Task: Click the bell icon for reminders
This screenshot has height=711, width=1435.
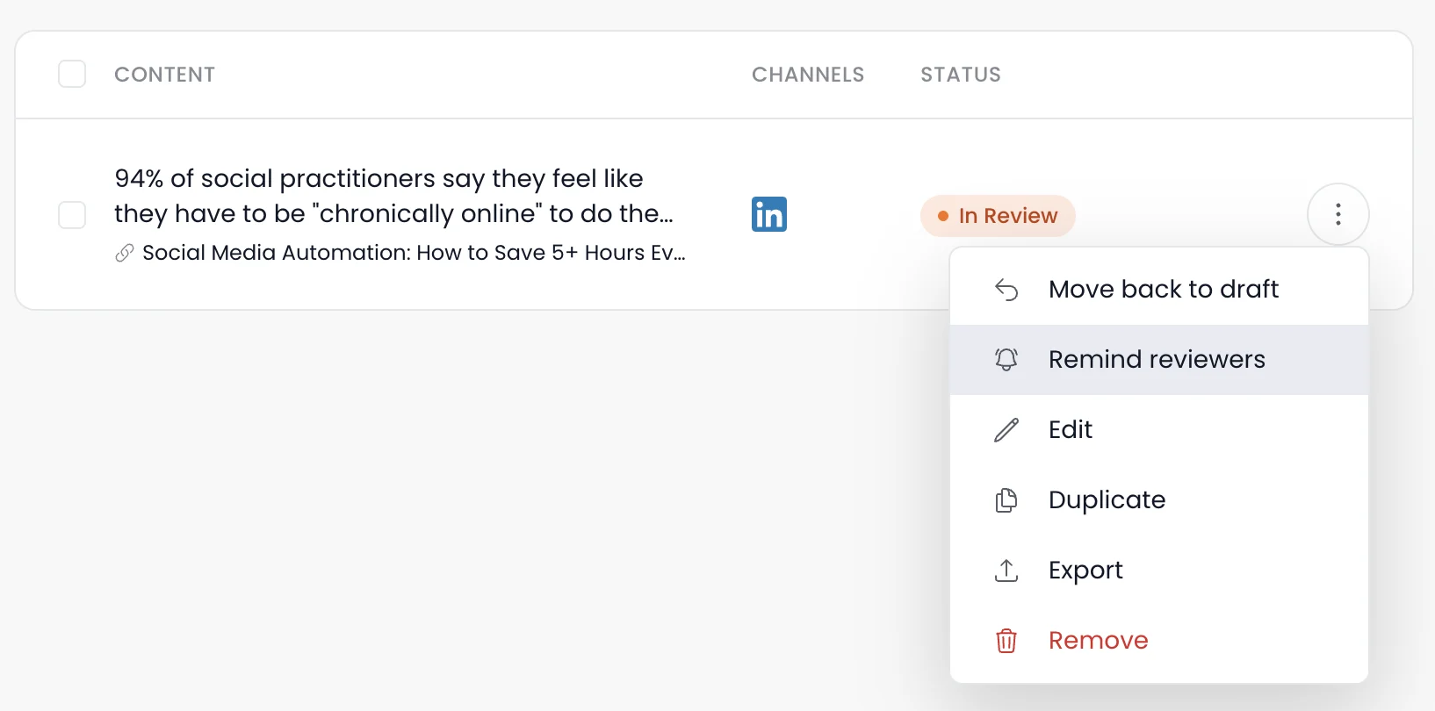Action: click(x=1006, y=359)
